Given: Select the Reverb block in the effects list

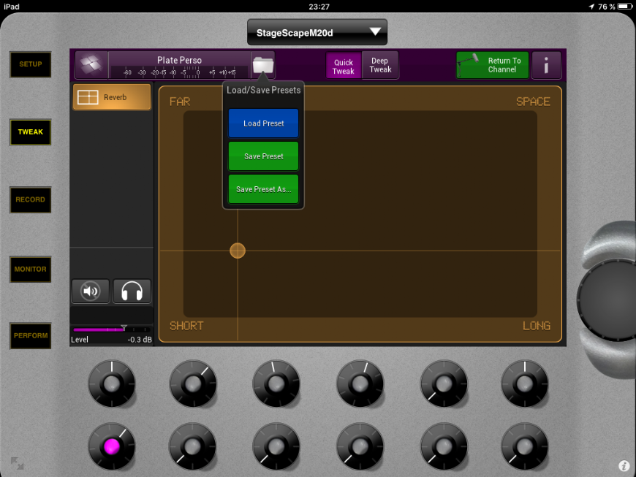Looking at the screenshot, I should (112, 97).
